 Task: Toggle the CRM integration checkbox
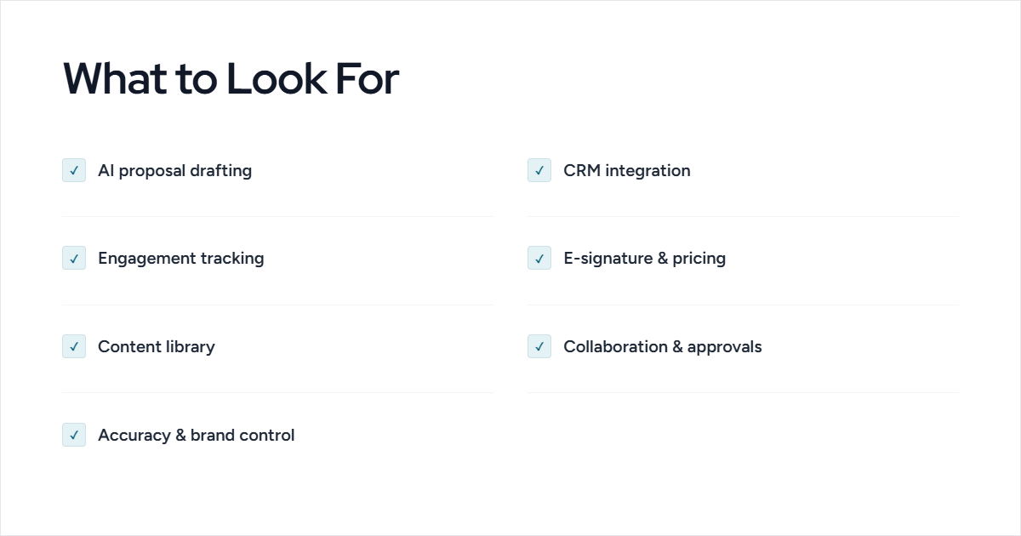pos(539,170)
